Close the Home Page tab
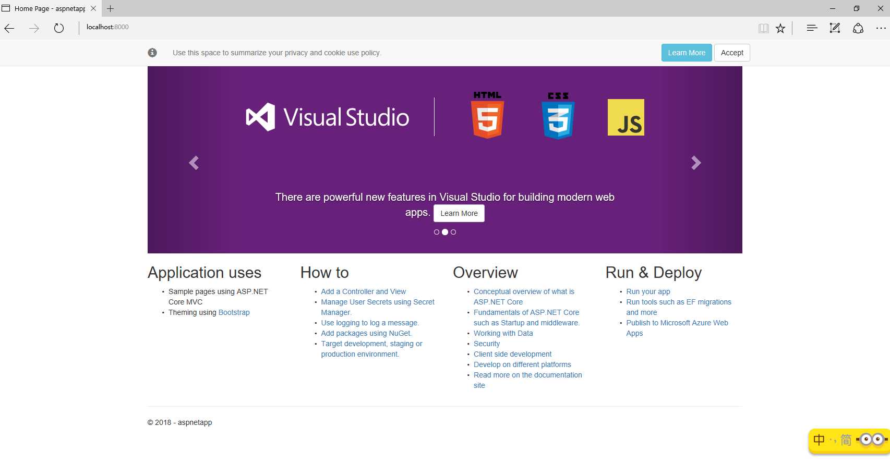This screenshot has height=463, width=890. [93, 8]
